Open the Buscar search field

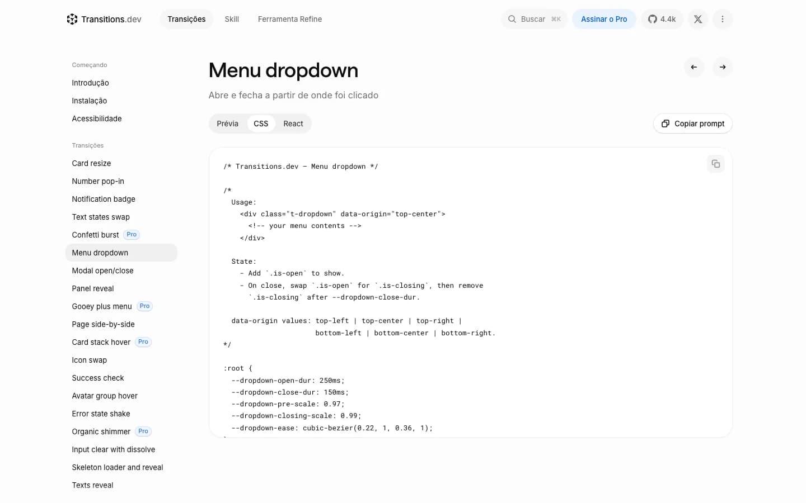[535, 19]
